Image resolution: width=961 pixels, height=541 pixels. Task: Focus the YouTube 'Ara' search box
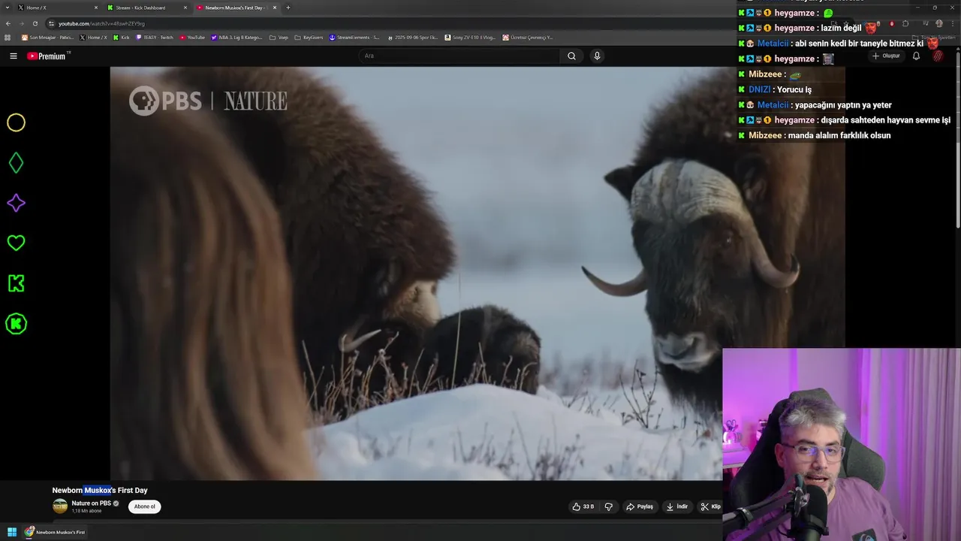pos(459,56)
